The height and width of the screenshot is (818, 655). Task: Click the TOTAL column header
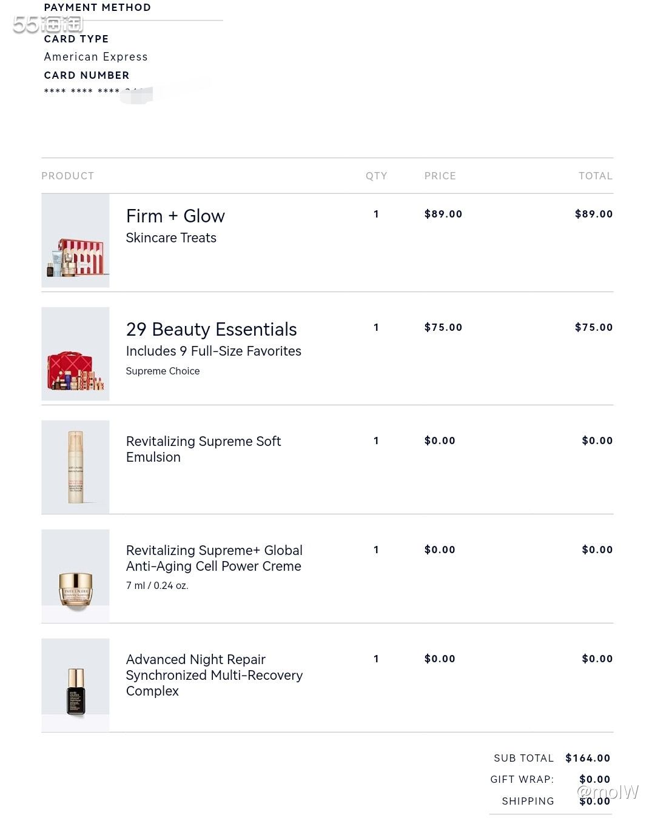[596, 176]
